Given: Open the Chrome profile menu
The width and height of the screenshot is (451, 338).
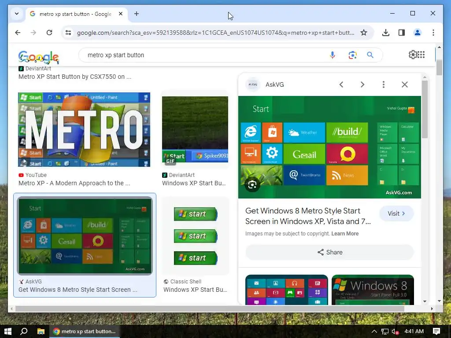Looking at the screenshot, I should [418, 33].
